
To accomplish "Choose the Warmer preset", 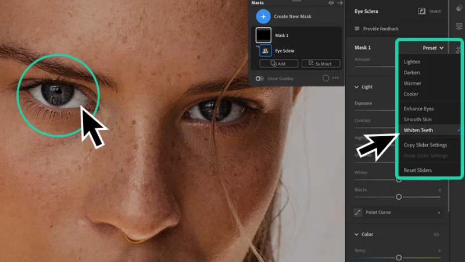I will 412,83.
